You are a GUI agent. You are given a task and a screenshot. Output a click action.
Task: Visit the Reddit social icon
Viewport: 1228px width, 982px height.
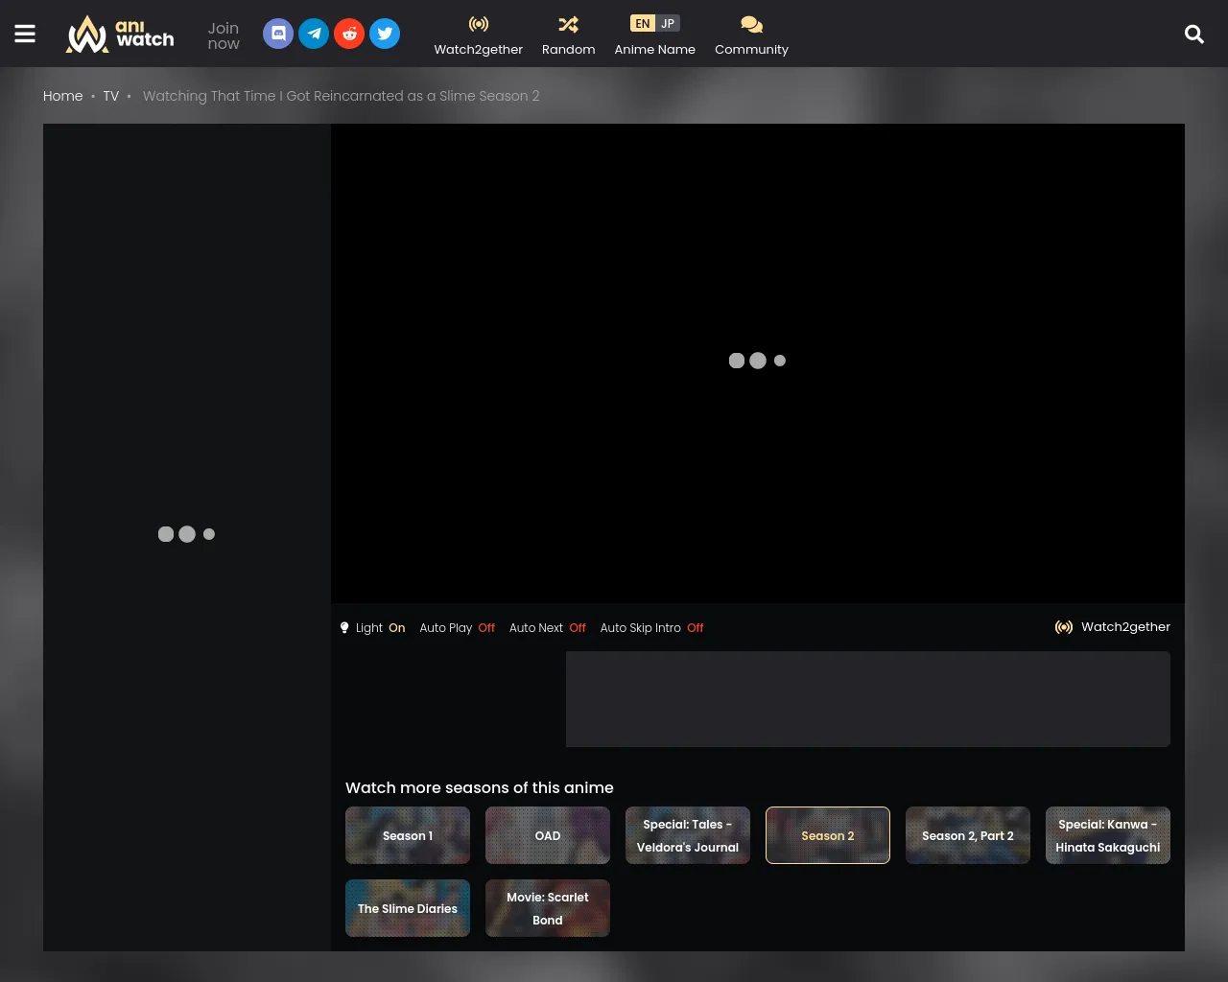(349, 34)
